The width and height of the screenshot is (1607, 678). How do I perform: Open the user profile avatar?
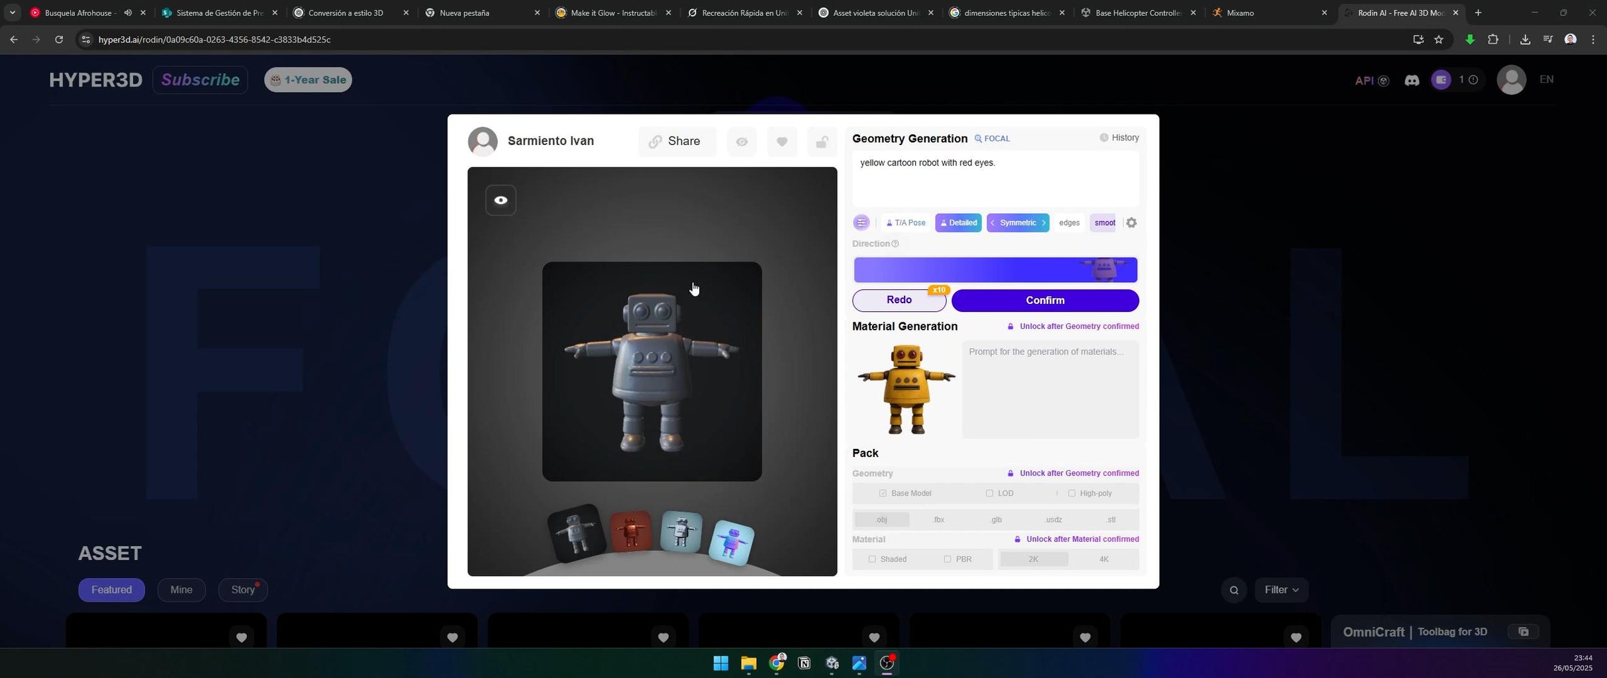[1511, 80]
